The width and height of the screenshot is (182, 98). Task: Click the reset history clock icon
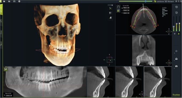[177, 7]
